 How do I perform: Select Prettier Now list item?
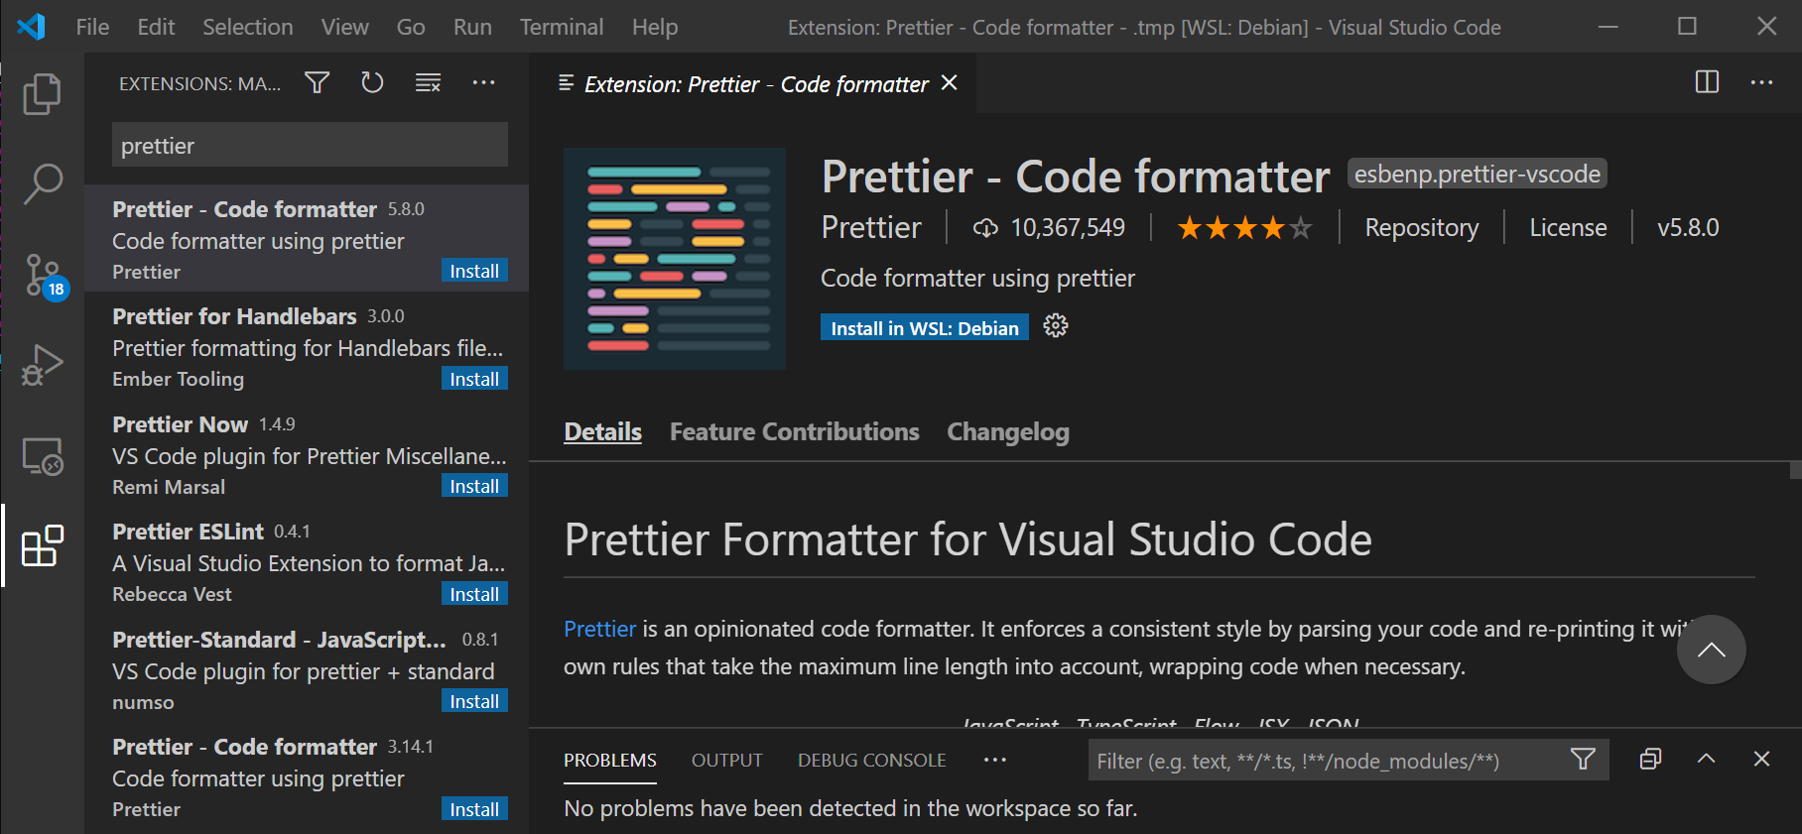tap(307, 454)
